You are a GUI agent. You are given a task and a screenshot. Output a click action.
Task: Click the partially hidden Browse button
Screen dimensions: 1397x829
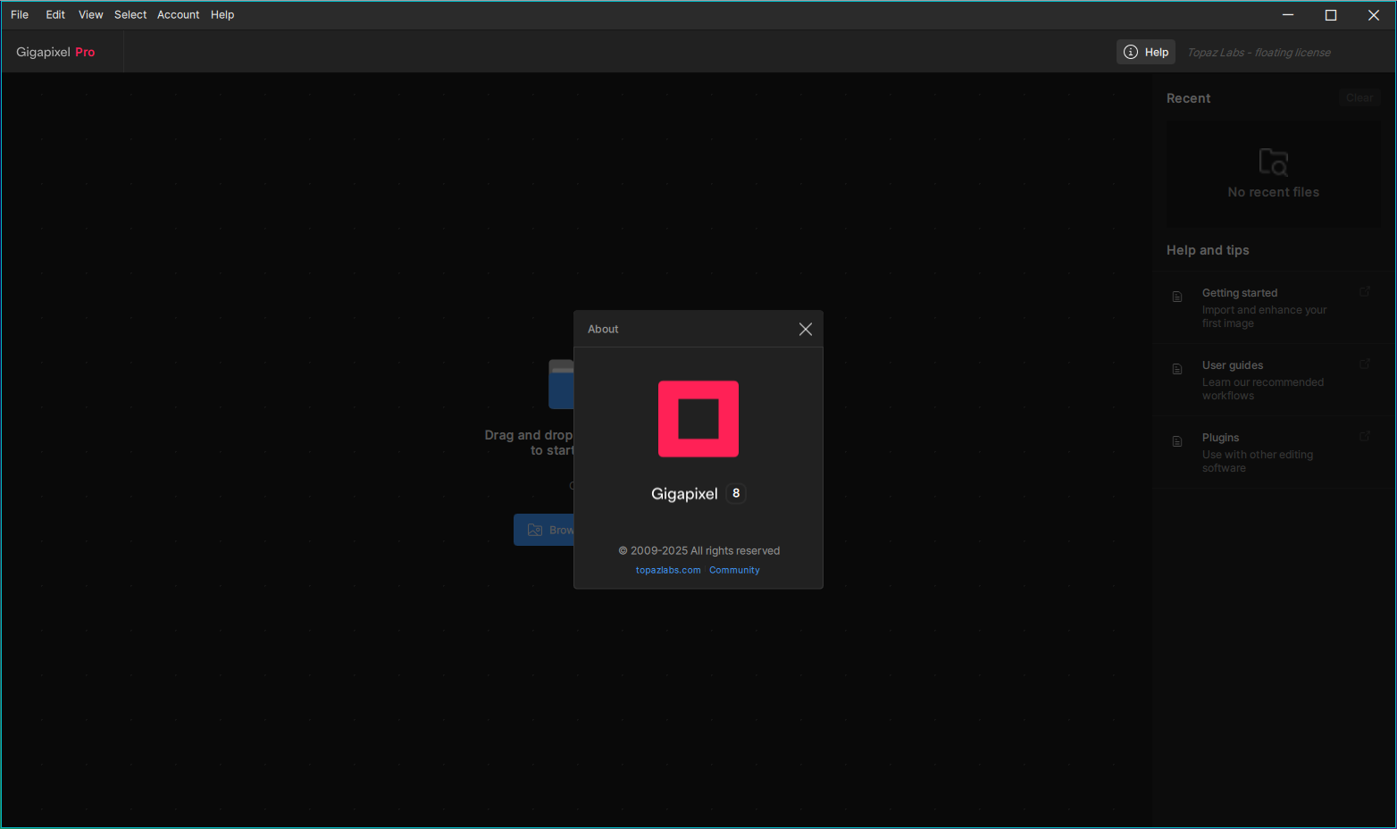click(543, 530)
